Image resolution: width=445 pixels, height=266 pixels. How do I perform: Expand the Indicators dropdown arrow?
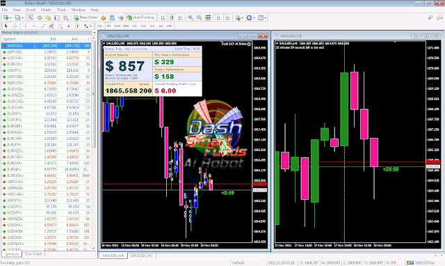(243, 18)
